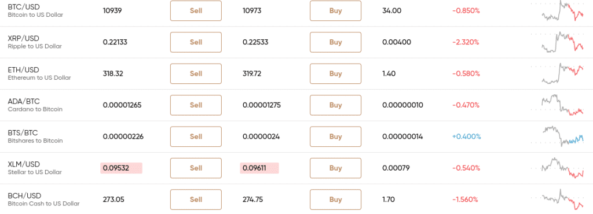View the ETH/USD sparkline chart
The width and height of the screenshot is (593, 214).
tap(562, 73)
